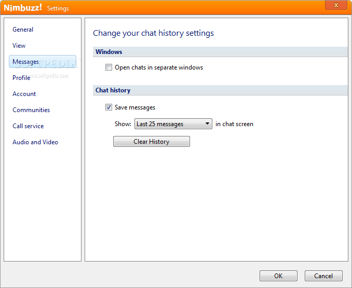Enable Open chats in separate windows
This screenshot has height=288, width=352.
coord(109,67)
